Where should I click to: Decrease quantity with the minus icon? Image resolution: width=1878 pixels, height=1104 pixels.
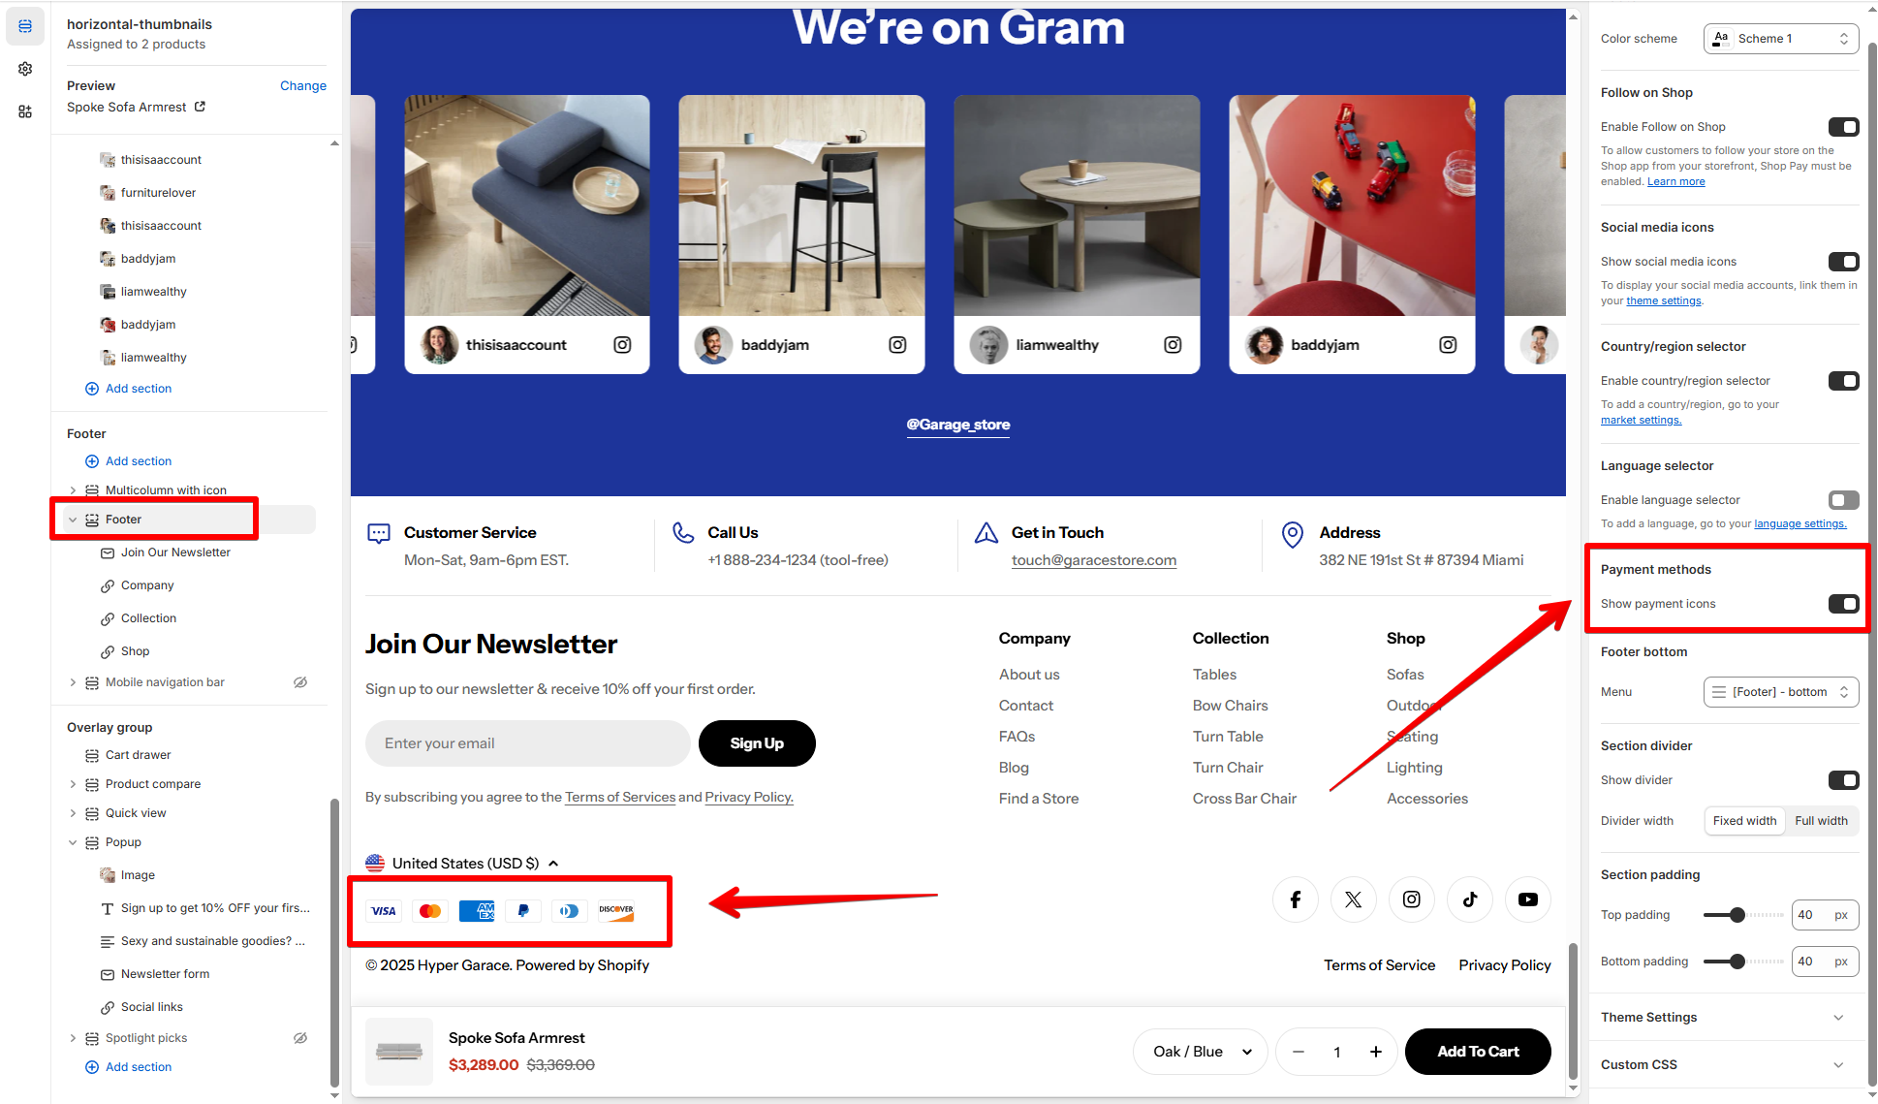point(1299,1052)
